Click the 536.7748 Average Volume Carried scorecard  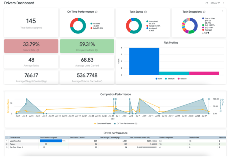click(87, 77)
